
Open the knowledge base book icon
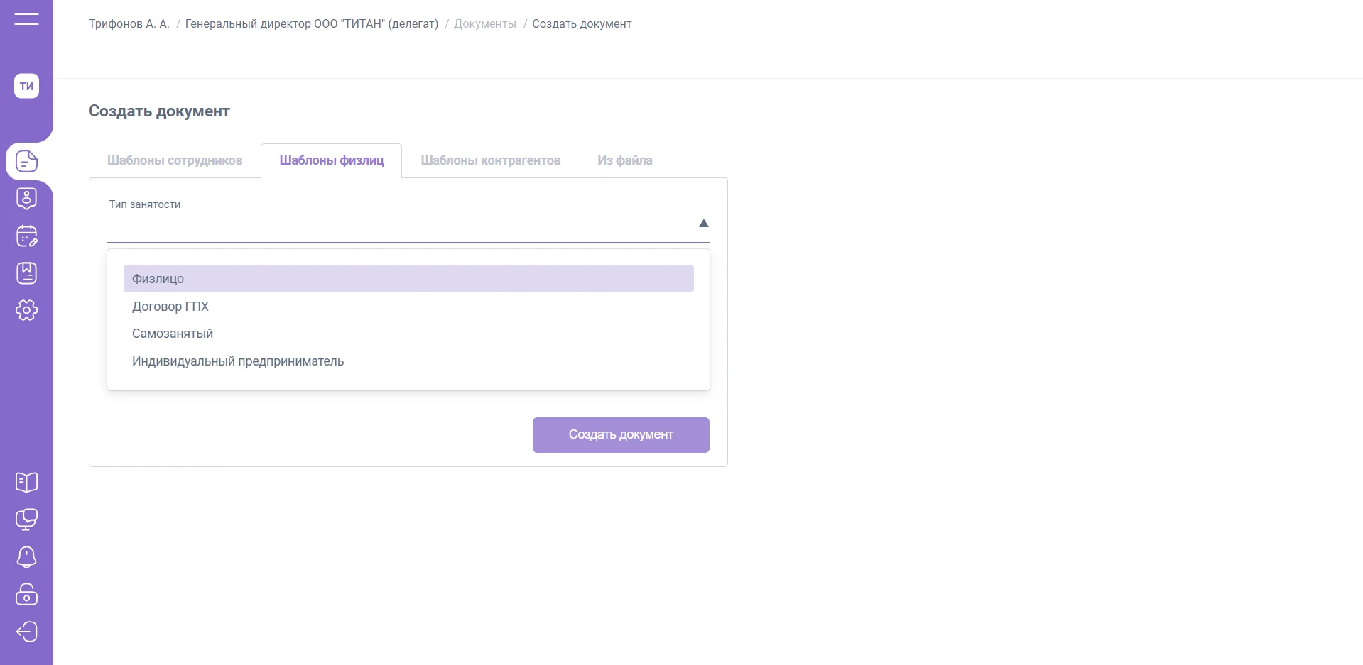pos(26,483)
